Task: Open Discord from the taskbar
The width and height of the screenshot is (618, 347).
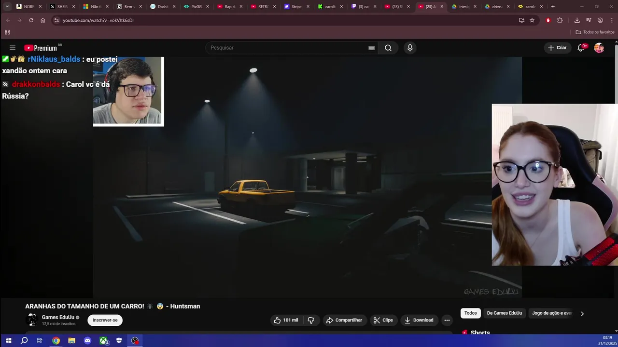Action: pos(87,341)
